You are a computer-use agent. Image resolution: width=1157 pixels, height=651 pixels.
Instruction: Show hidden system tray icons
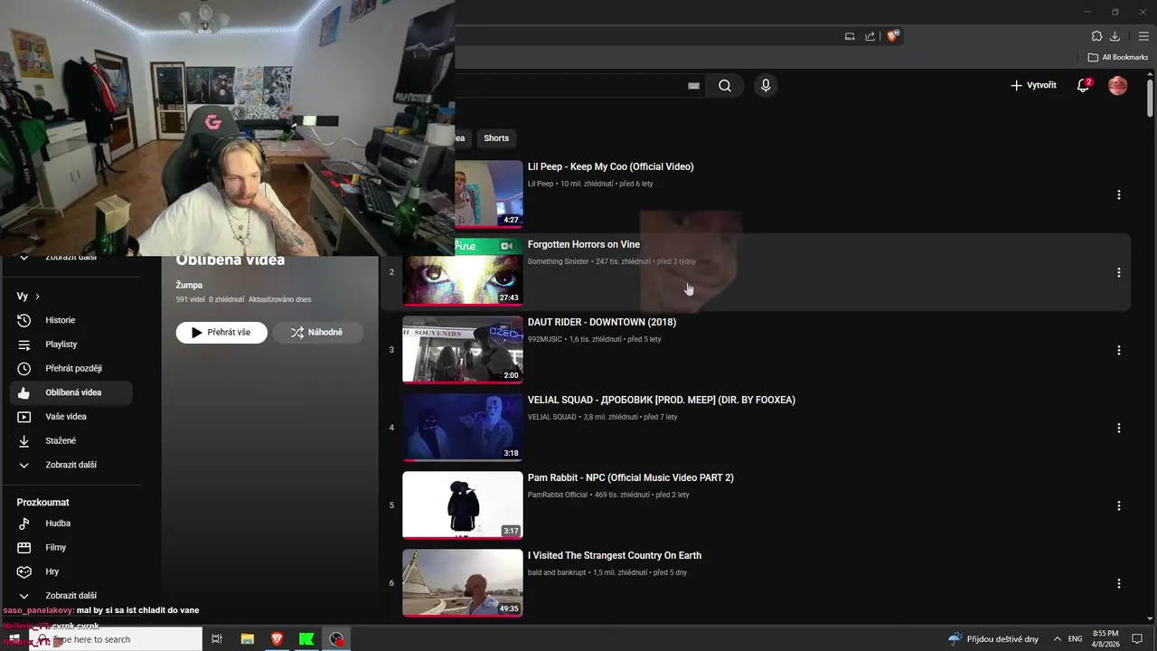click(x=1057, y=639)
